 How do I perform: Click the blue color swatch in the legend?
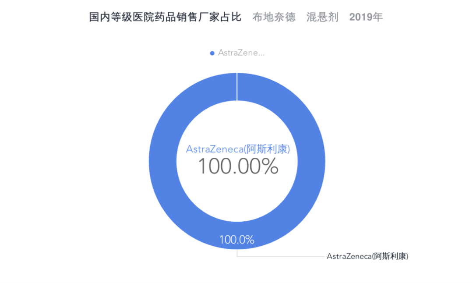click(212, 53)
